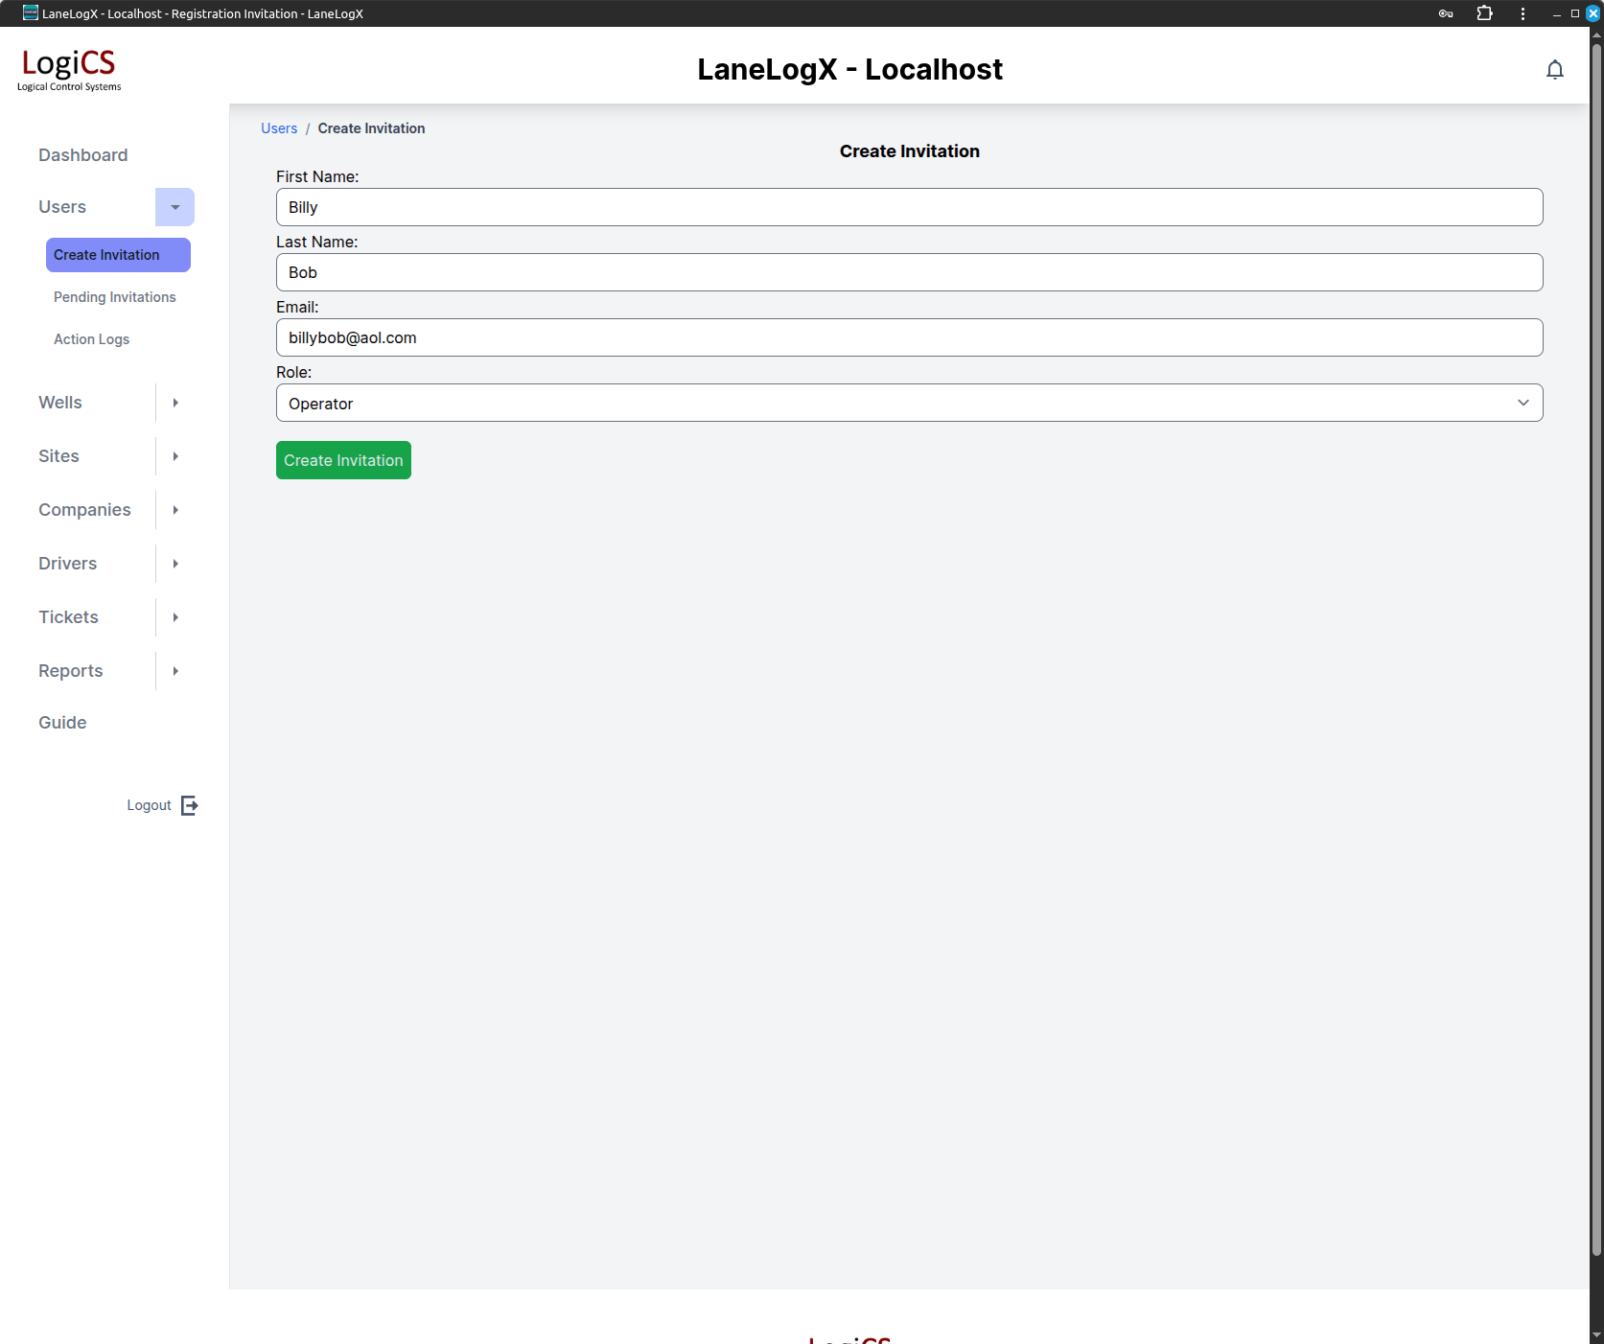Open the Role dropdown showing Operator

click(x=909, y=404)
